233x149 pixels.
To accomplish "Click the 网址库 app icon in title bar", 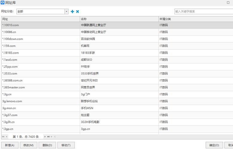I will tap(3, 3).
